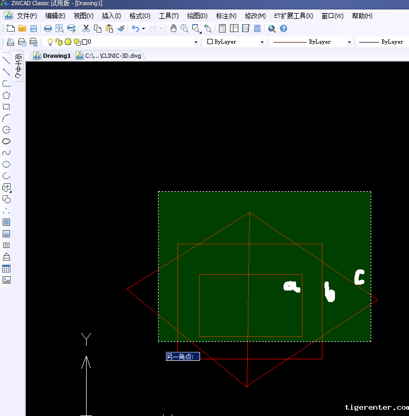409x416 pixels.
Task: Insert a table with Table tool
Action: tap(6, 268)
